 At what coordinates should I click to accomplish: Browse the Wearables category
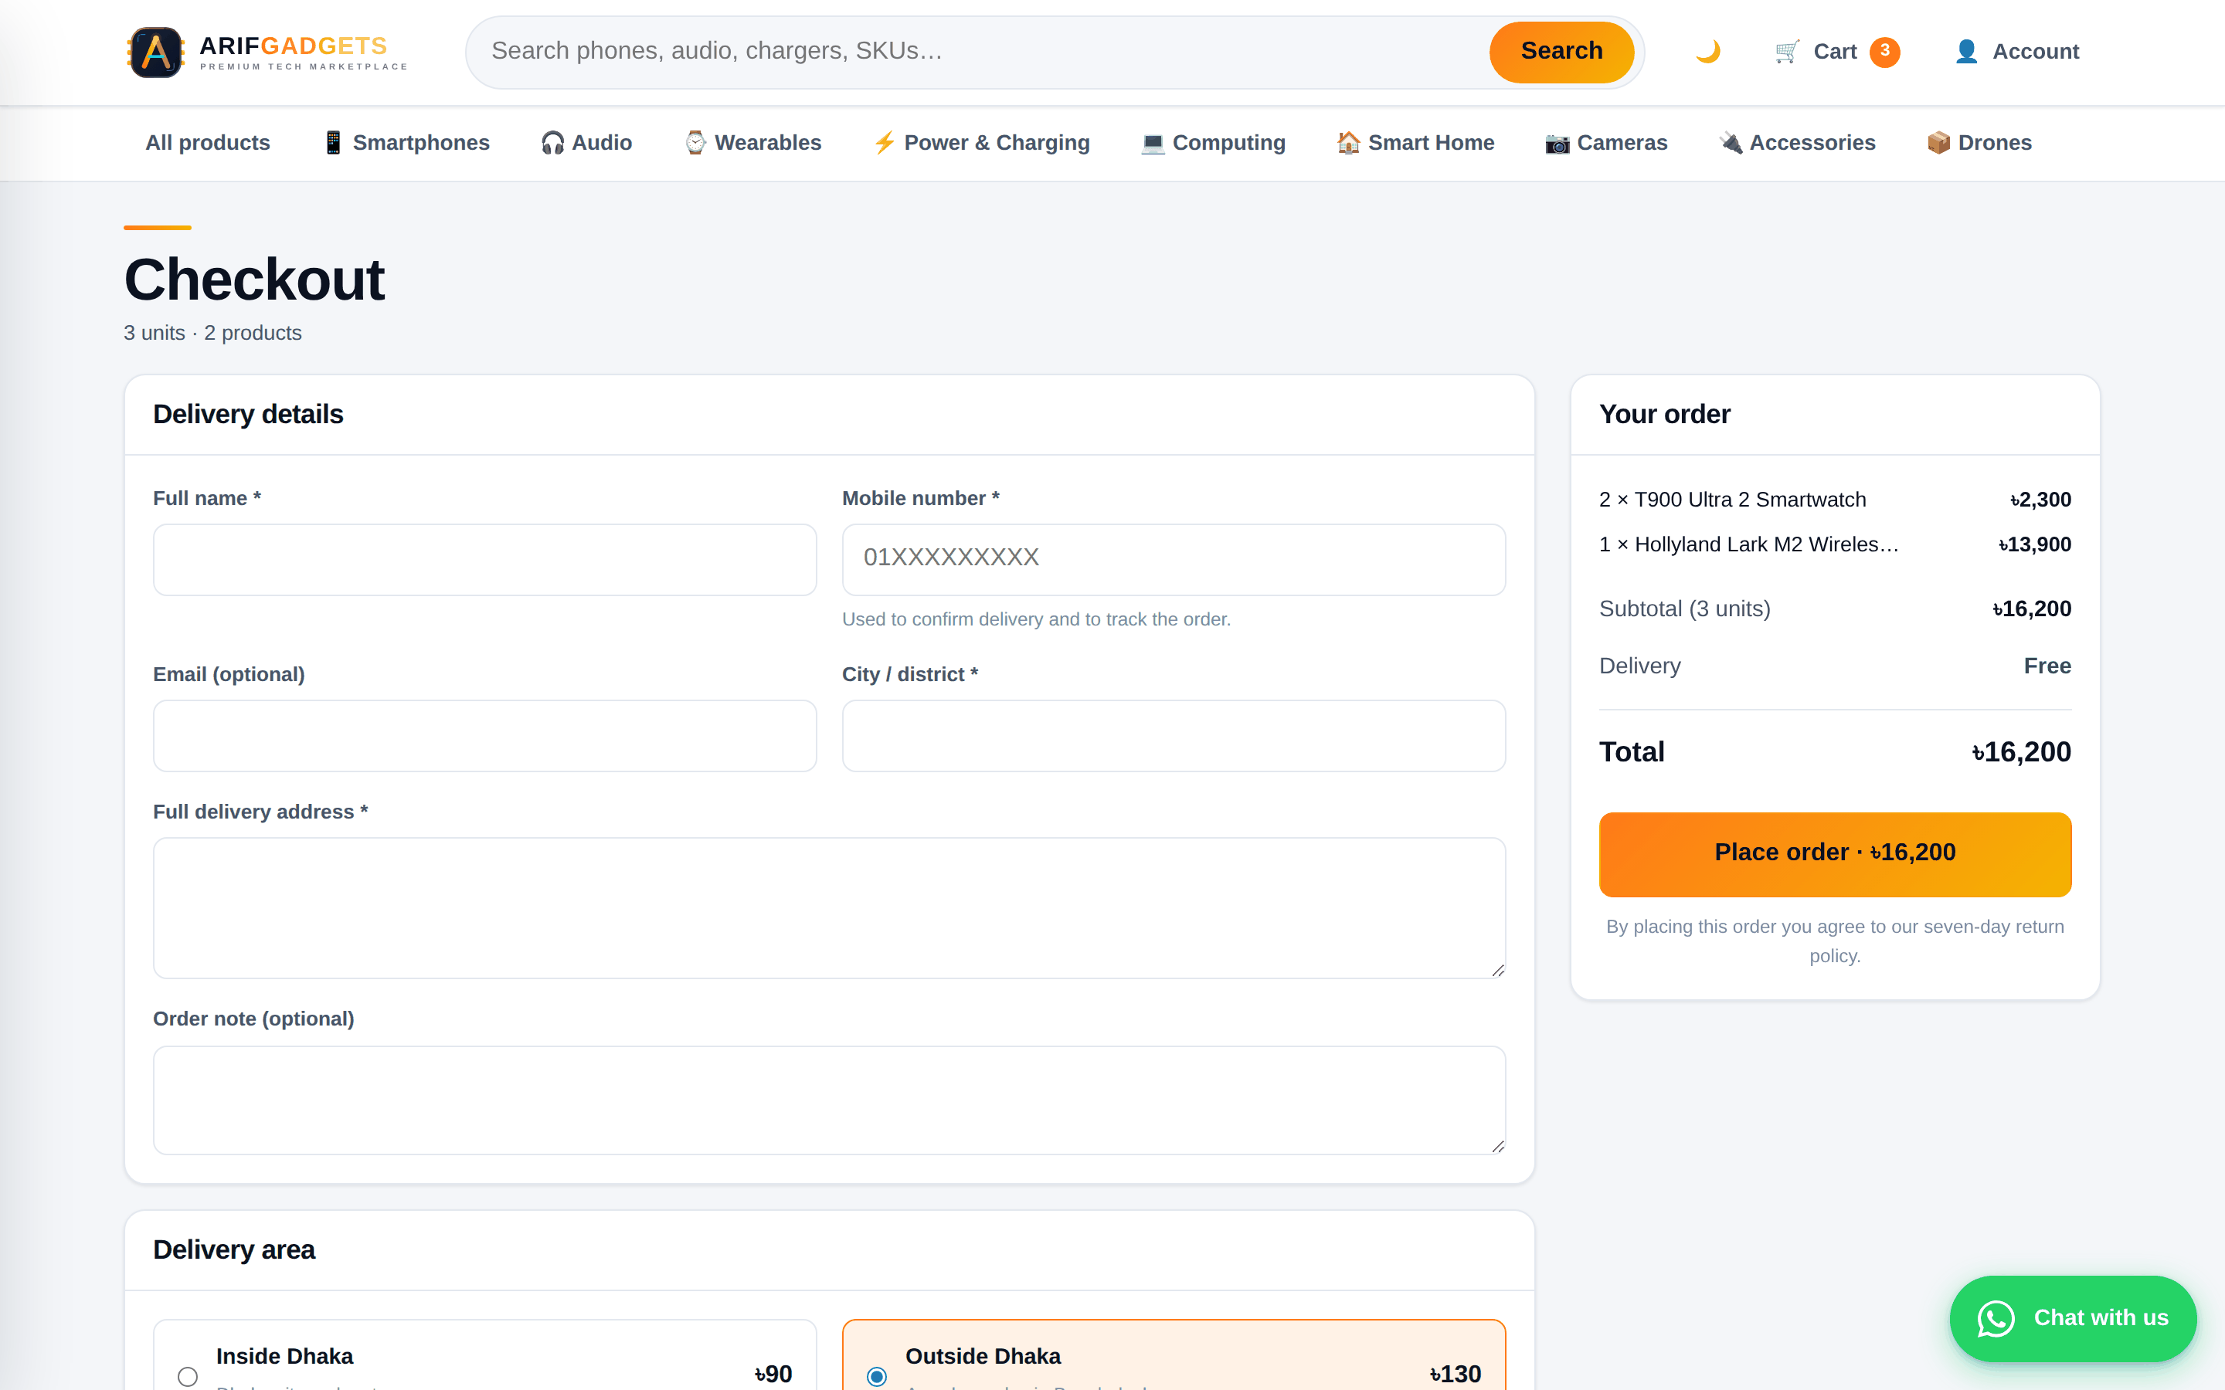(x=753, y=143)
